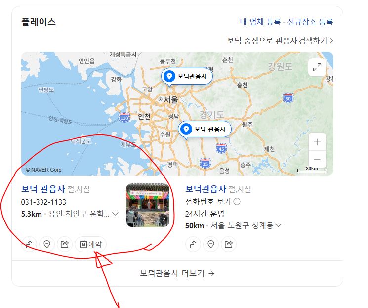Click the info icon beside 전화번호 보기

click(237, 202)
